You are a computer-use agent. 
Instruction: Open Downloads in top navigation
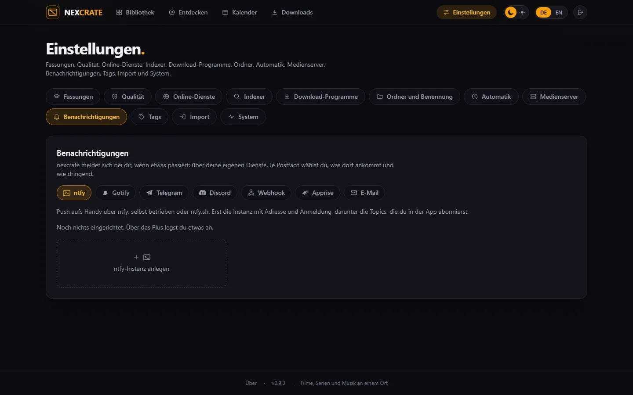(x=292, y=12)
